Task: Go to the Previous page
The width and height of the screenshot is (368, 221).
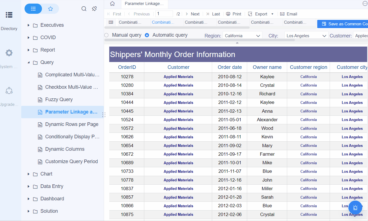Action: tap(138, 14)
